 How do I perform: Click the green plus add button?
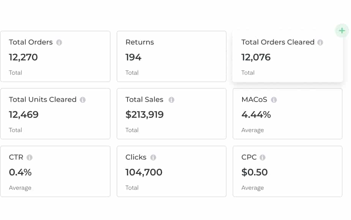pos(342,31)
